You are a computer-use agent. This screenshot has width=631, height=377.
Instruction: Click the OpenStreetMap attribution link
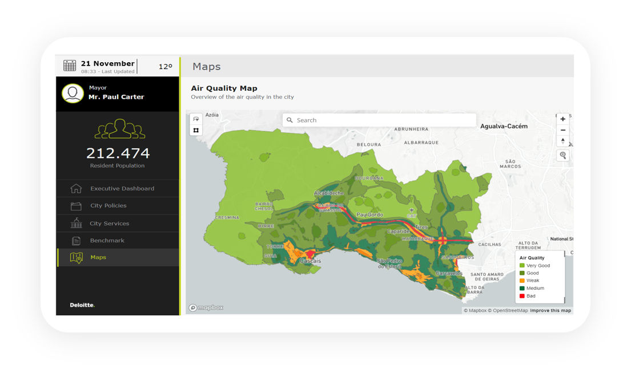coord(510,311)
